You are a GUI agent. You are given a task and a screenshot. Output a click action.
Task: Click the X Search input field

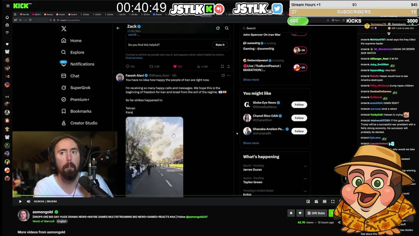(275, 28)
